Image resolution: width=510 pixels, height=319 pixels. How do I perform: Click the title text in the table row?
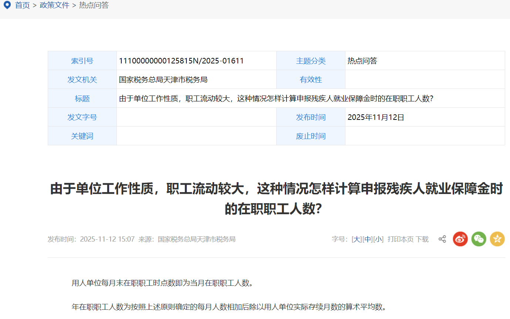pos(276,98)
